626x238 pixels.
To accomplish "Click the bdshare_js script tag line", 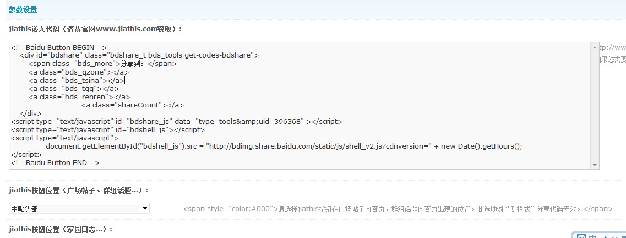I will pos(177,122).
